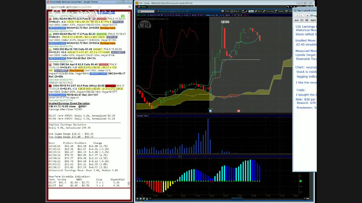Click BUY/WRITE tag on DIS alert

[118, 52]
